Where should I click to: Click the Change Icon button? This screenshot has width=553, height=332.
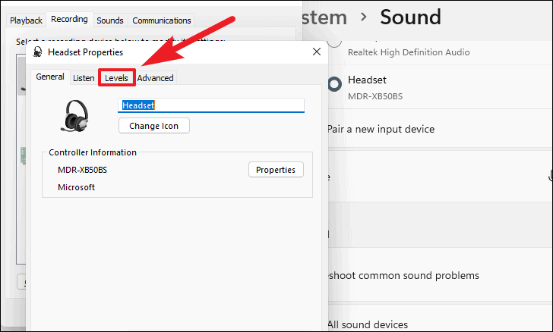[x=154, y=126]
